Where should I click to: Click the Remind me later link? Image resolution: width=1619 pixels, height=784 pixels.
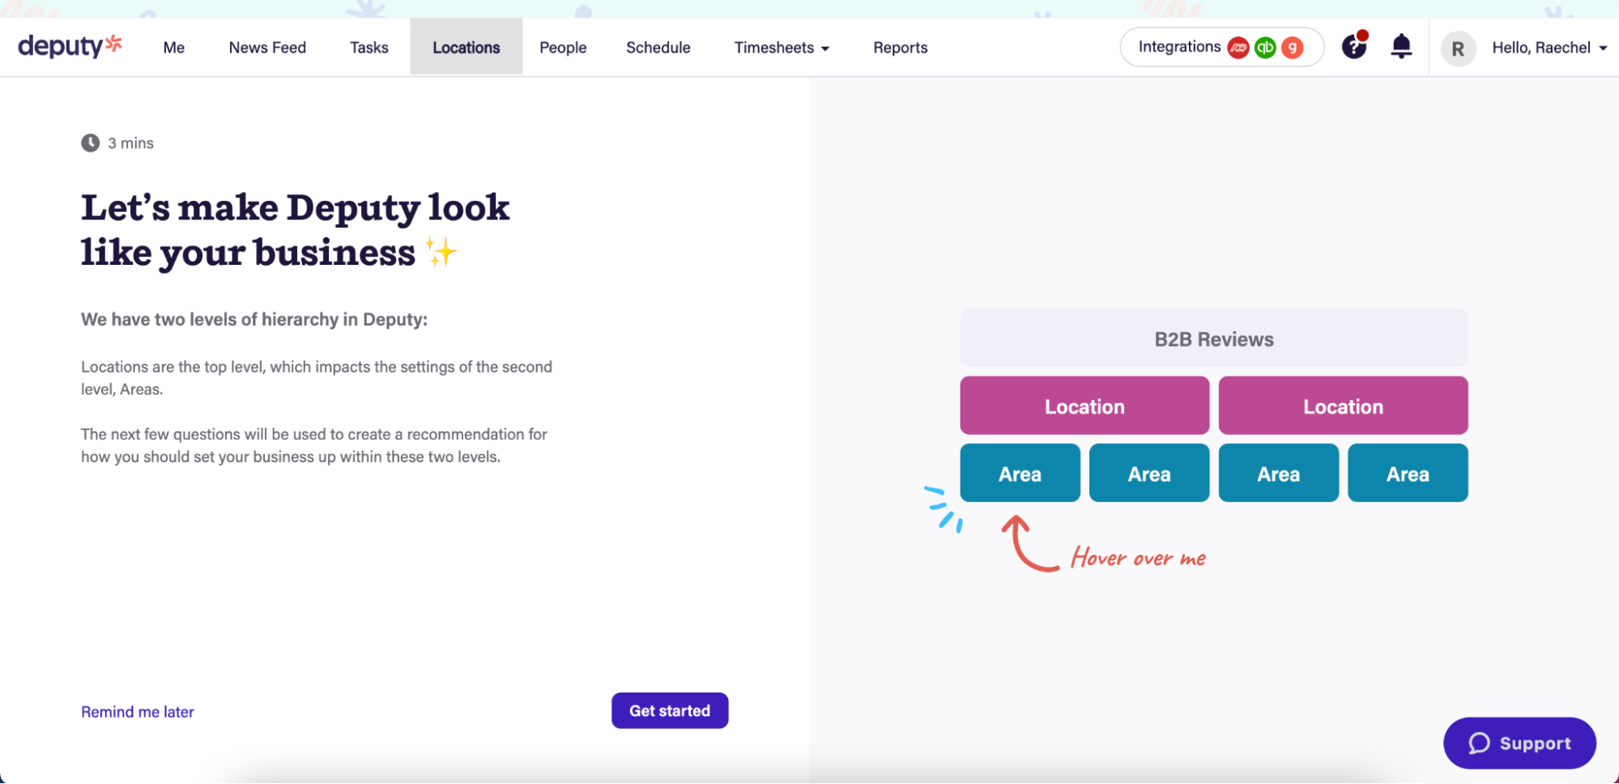click(x=138, y=712)
